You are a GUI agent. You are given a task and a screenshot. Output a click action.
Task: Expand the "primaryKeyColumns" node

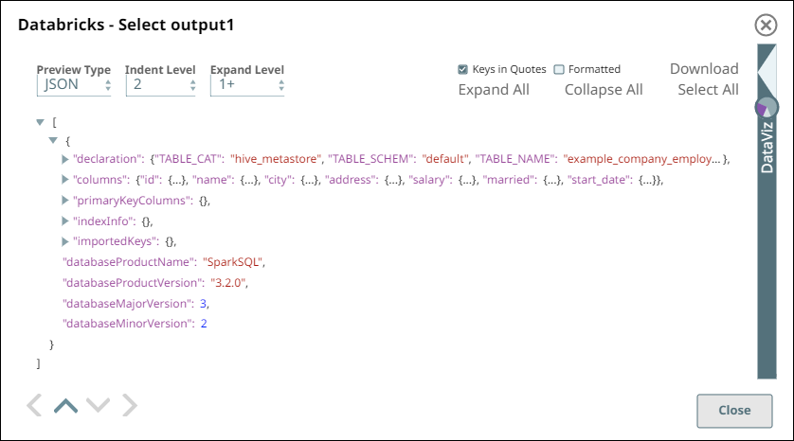(x=65, y=201)
